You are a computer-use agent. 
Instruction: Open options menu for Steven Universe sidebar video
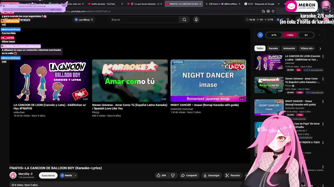coord(323,79)
